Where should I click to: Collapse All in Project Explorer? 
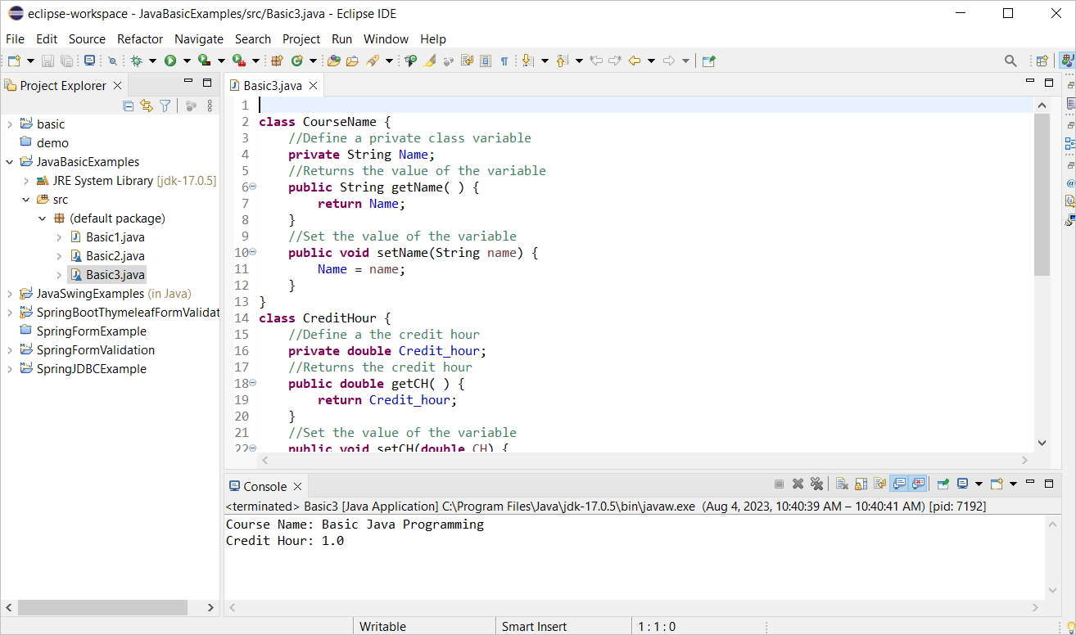tap(129, 106)
